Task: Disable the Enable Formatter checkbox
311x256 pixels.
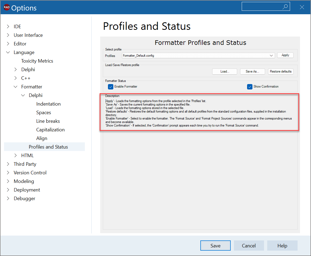Action: coord(111,86)
